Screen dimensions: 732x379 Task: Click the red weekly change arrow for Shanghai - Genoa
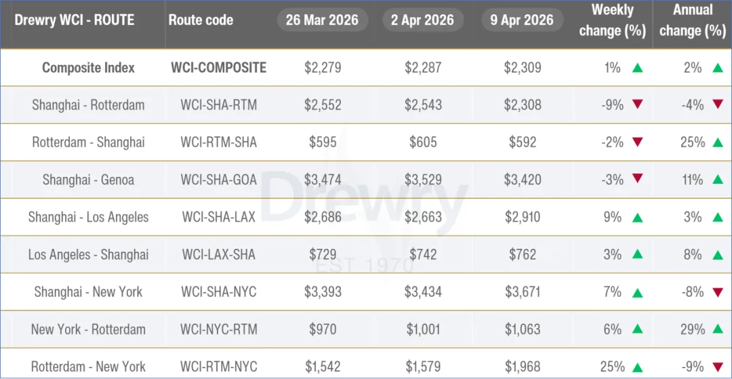pyautogui.click(x=638, y=179)
